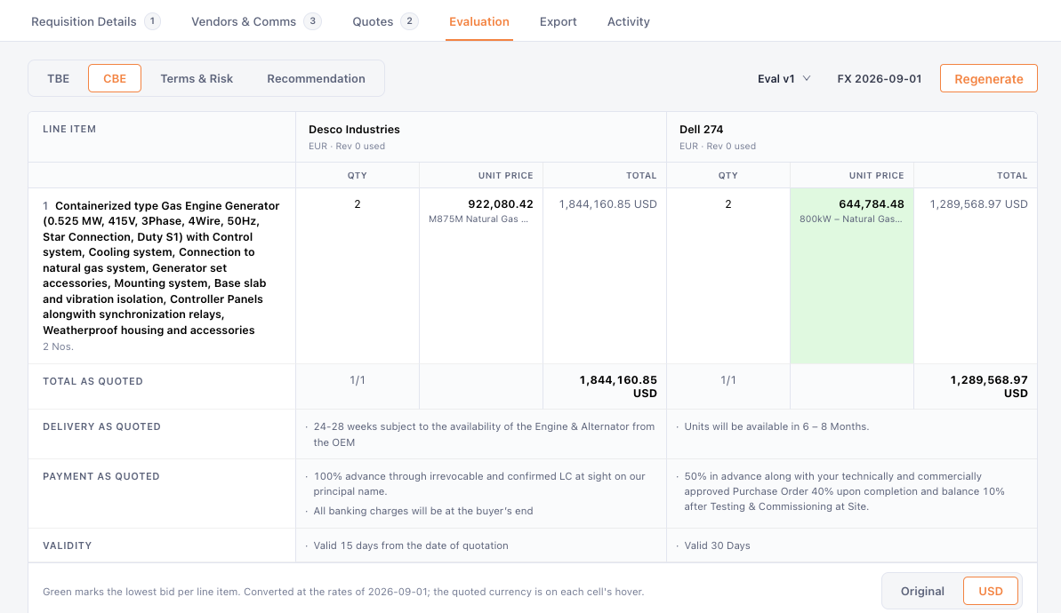The width and height of the screenshot is (1061, 613).
Task: Click Dell line total 1,289,568.97 USD
Action: (x=978, y=204)
